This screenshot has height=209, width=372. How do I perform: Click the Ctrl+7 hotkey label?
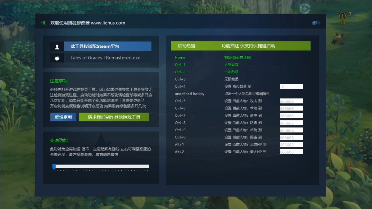click(x=180, y=115)
